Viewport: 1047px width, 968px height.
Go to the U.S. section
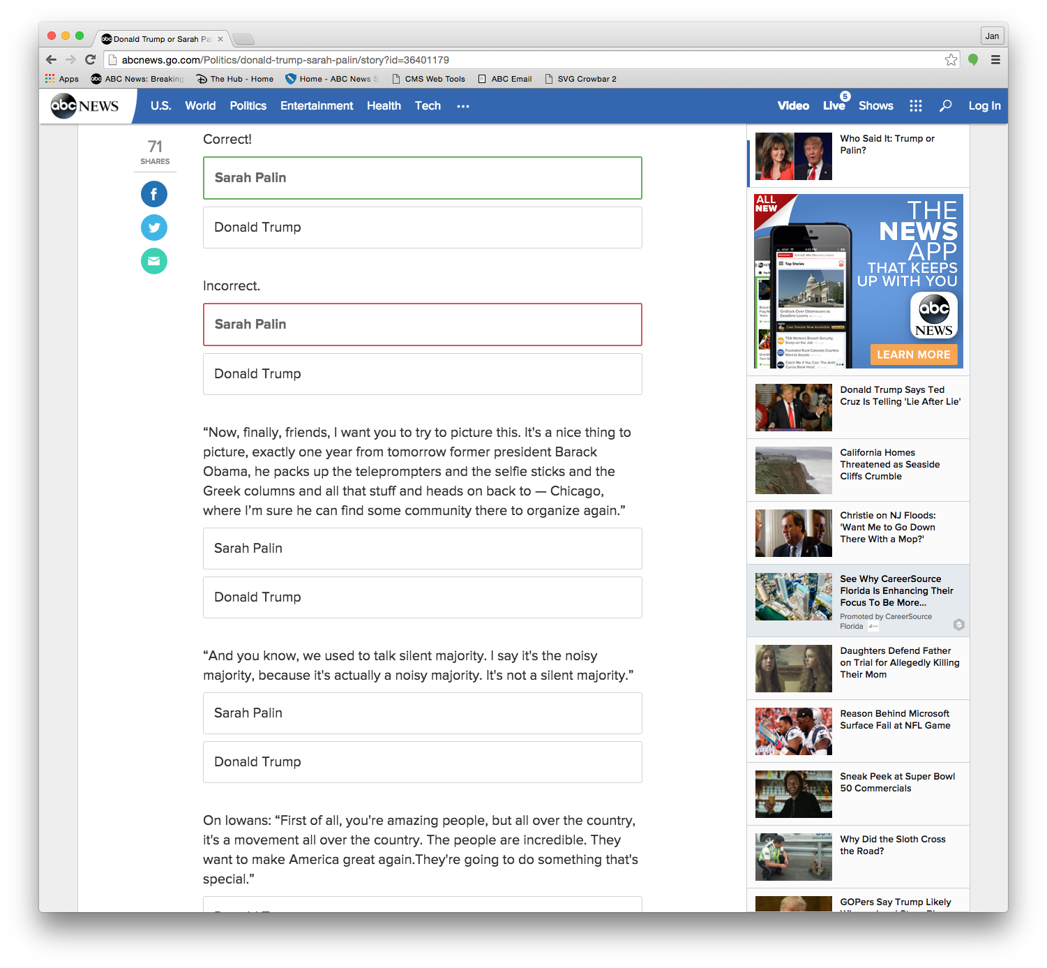tap(161, 106)
